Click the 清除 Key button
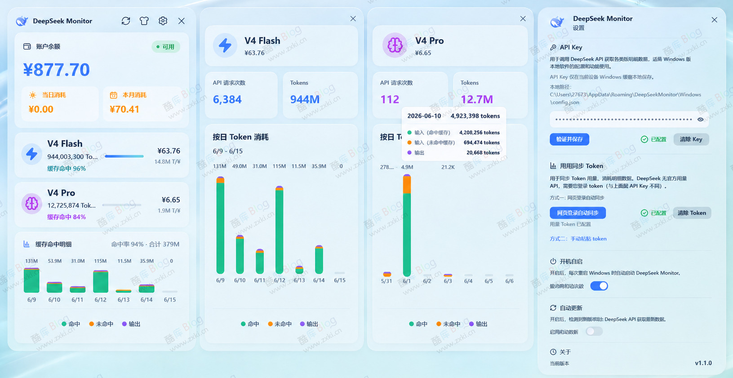Viewport: 733px width, 378px height. click(x=691, y=139)
